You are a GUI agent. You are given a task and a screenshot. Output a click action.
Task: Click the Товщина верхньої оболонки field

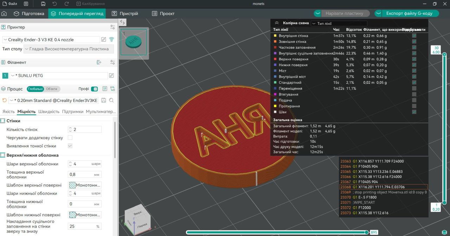pyautogui.click(x=85, y=174)
